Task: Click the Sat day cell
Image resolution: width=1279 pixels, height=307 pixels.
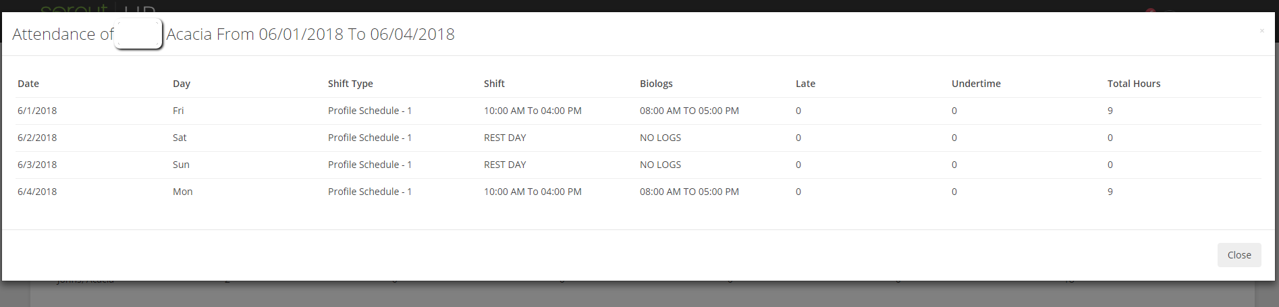Action: (x=180, y=138)
